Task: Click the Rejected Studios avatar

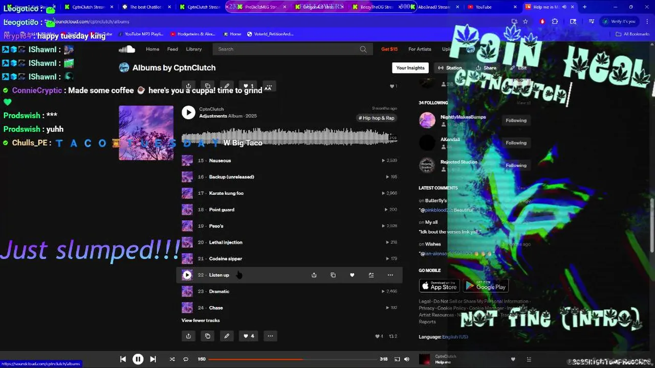Action: [x=427, y=165]
